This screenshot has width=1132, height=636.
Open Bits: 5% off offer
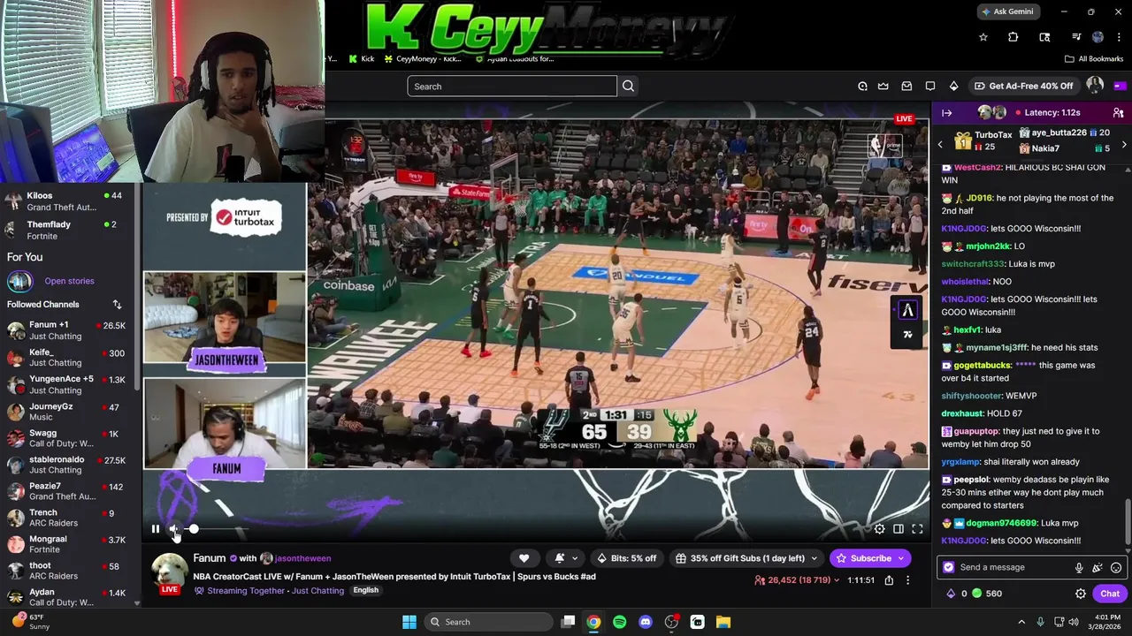[627, 558]
